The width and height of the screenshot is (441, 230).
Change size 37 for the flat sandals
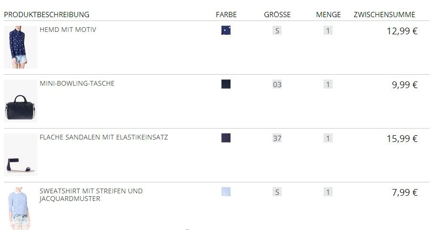(277, 139)
